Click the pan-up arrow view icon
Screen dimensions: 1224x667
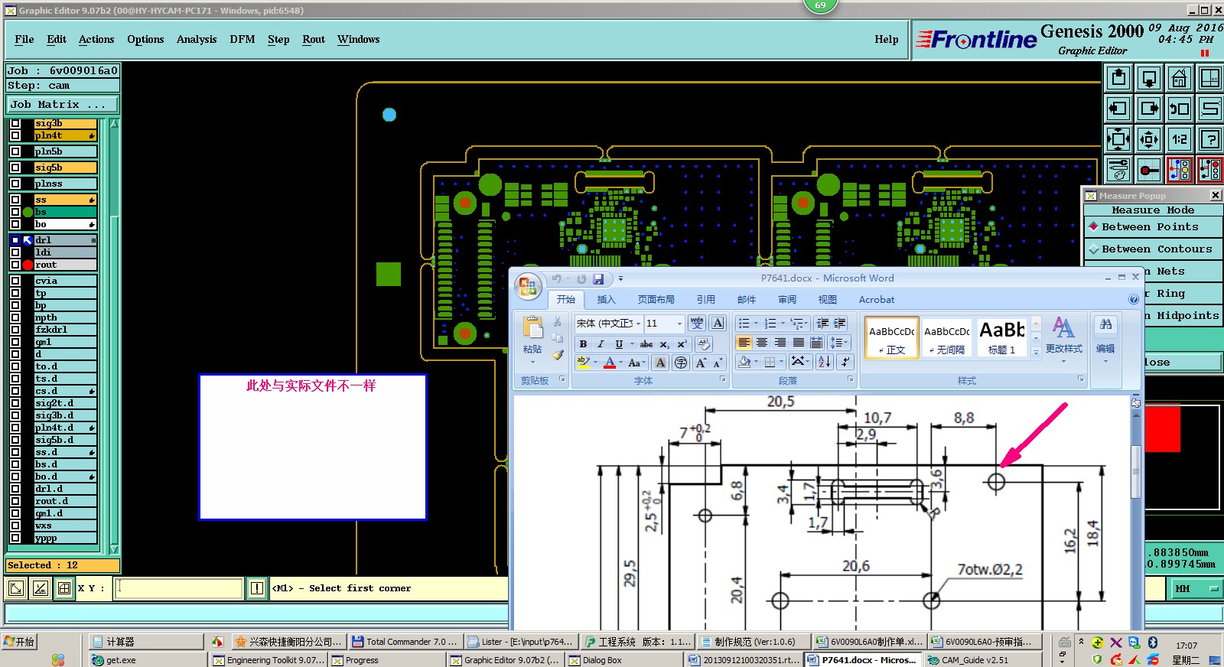tap(1118, 78)
